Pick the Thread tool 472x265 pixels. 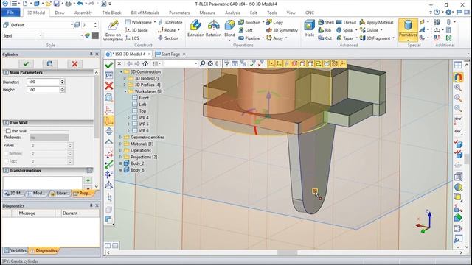click(346, 22)
